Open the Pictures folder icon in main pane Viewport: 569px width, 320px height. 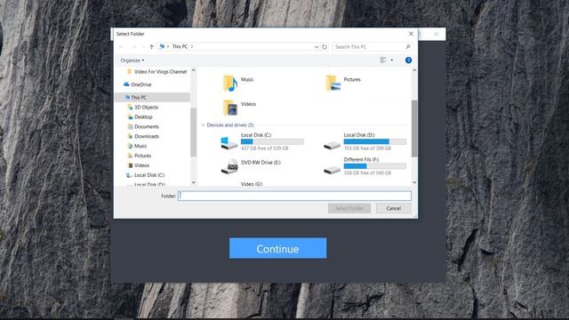click(333, 84)
